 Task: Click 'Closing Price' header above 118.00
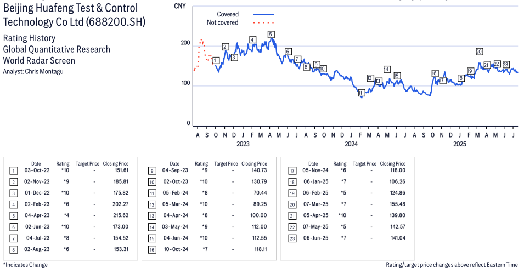(393, 163)
